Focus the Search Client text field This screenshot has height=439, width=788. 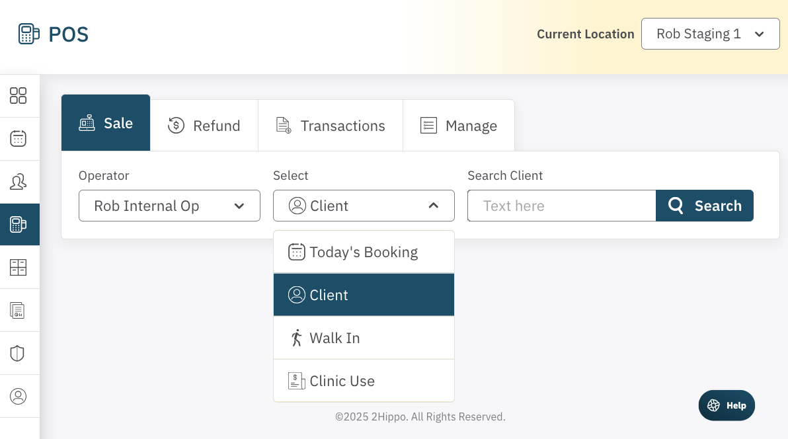[561, 206]
